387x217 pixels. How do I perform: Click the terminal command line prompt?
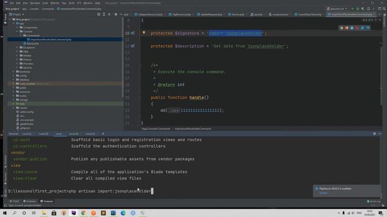80,191
